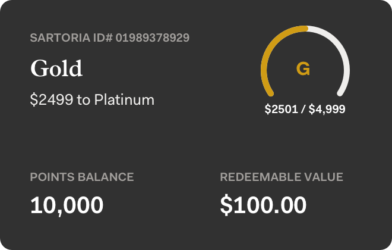This screenshot has width=392, height=250.
Task: Click the bottom-right end of white arc
Action: 341,93
